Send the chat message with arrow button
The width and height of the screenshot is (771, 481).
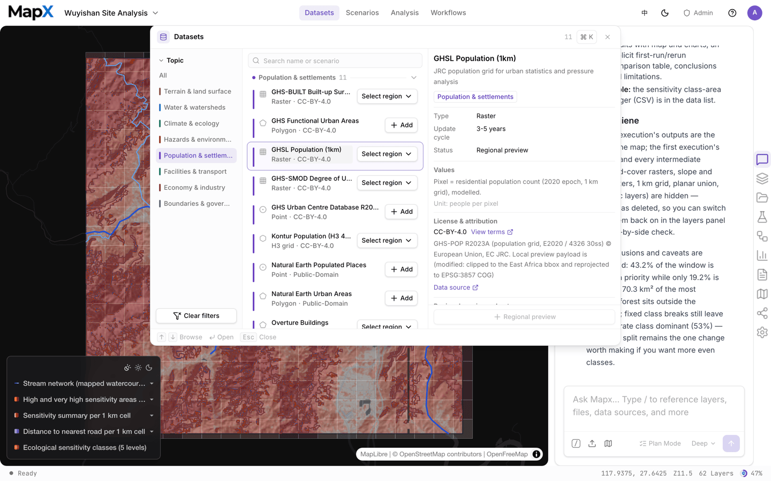(x=731, y=444)
